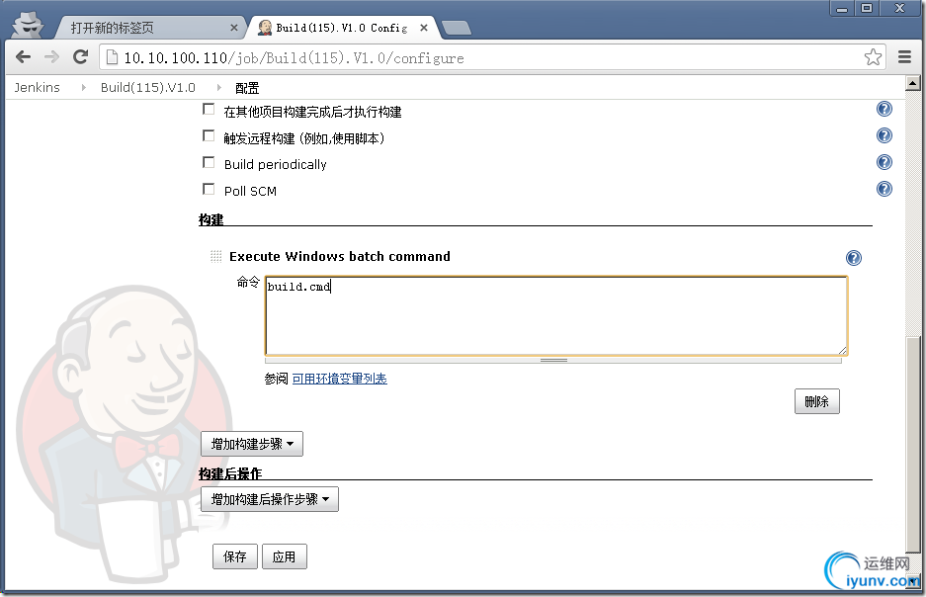Open the 可用环境变量列表 link
The width and height of the screenshot is (926, 597).
(x=340, y=379)
